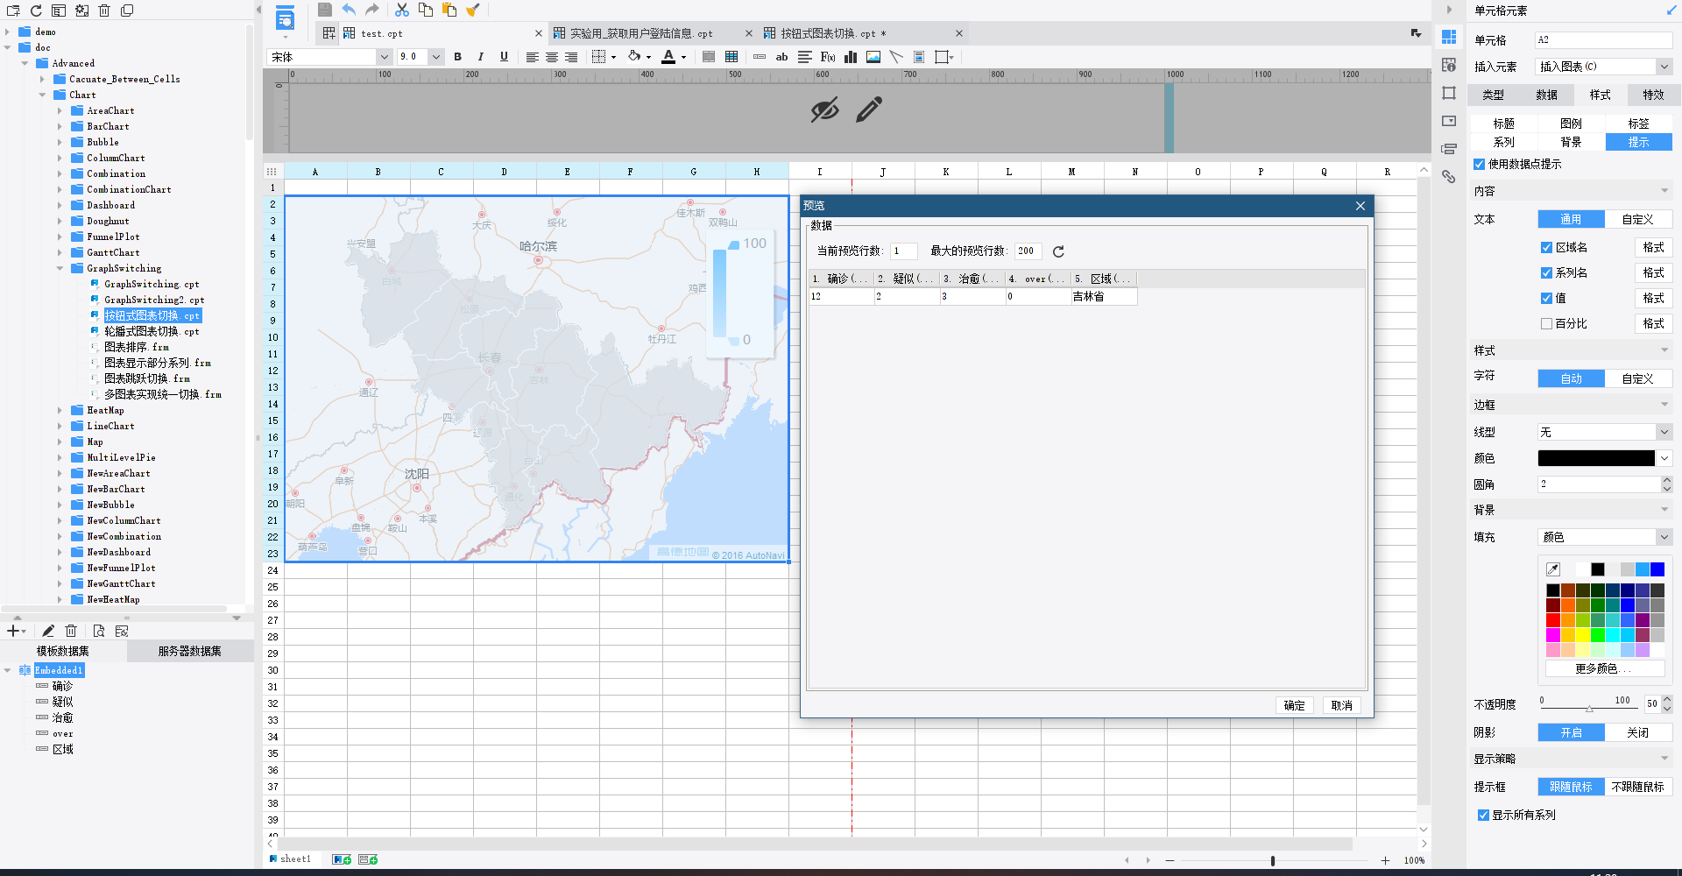
Task: Switch to the test.cpt tab
Action: tap(382, 33)
